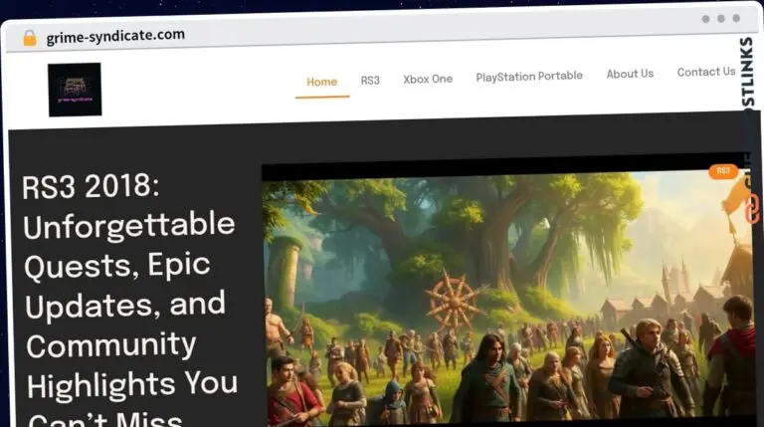Open the RS3 menu item
Viewport: 764px width, 427px height.
(370, 81)
